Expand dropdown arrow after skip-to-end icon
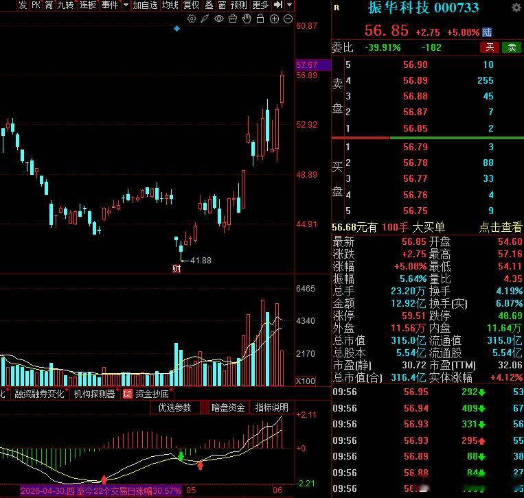The image size is (524, 498). [289, 5]
